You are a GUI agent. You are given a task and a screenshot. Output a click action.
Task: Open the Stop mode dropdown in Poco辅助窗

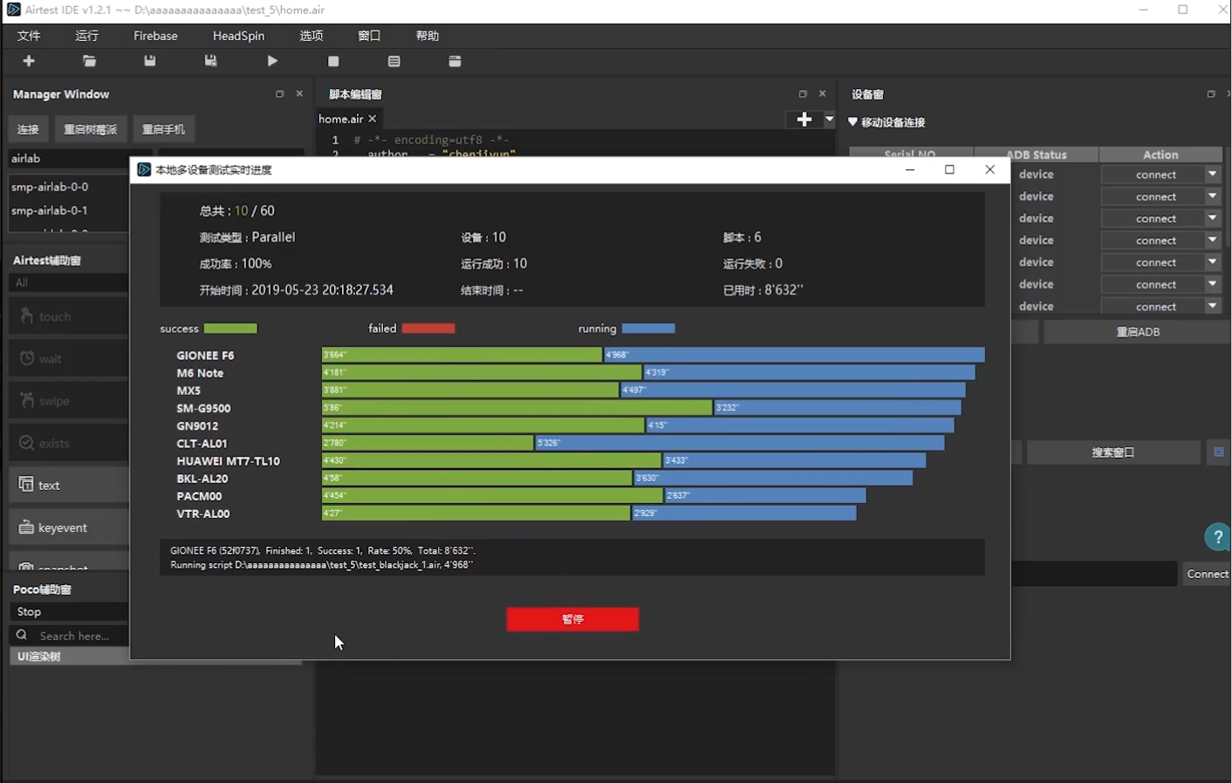pos(68,612)
